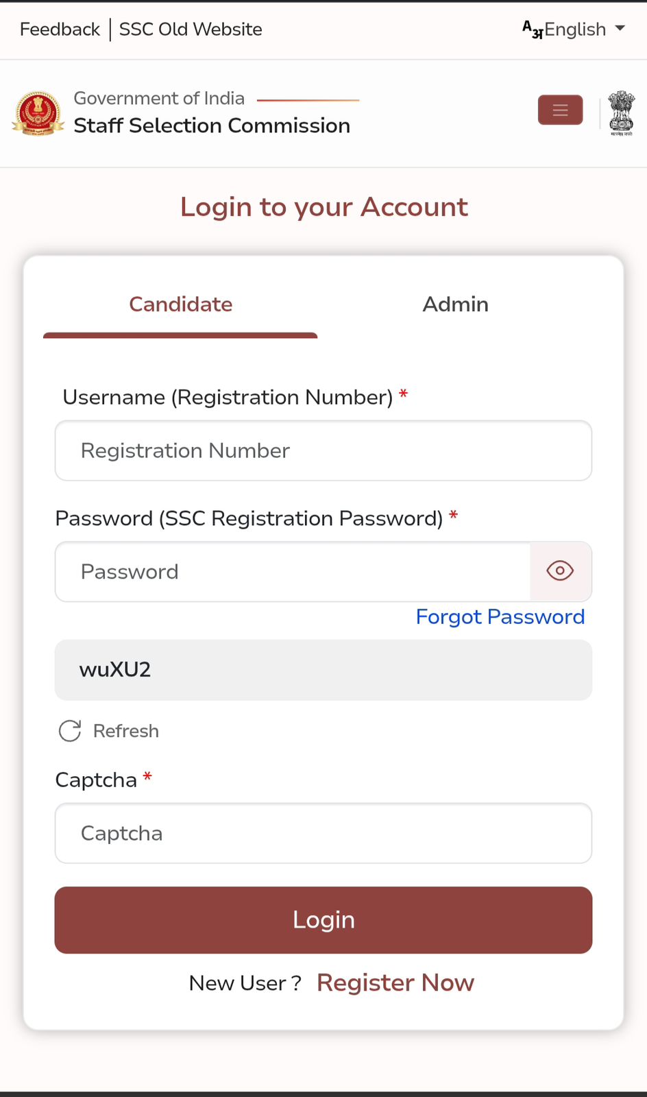Viewport: 647px width, 1097px height.
Task: Click the Forgot Password link
Action: coord(500,617)
